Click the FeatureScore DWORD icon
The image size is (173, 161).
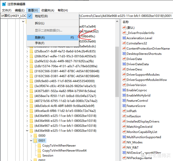point(124,106)
